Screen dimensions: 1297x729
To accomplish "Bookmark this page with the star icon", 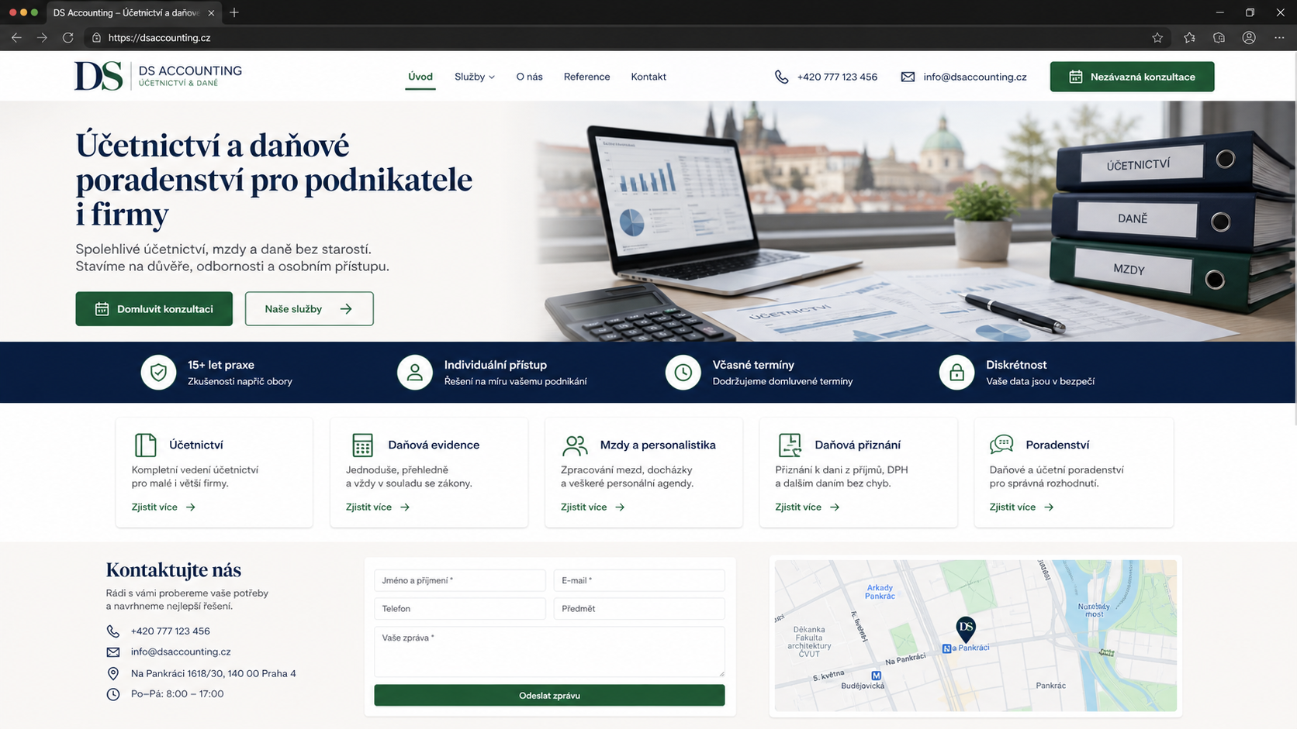I will point(1157,37).
